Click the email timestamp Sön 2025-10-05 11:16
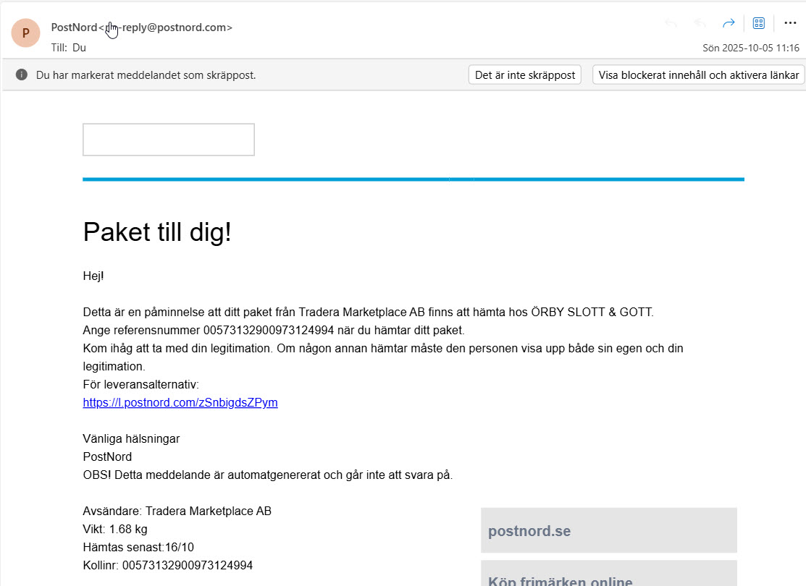The height and width of the screenshot is (586, 806). [x=750, y=48]
